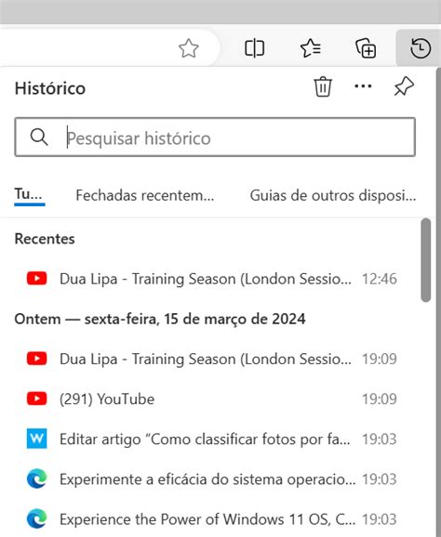Screen dimensions: 441x537
Task: Open Experience the Power of Windows 11 entry
Action: (x=212, y=518)
